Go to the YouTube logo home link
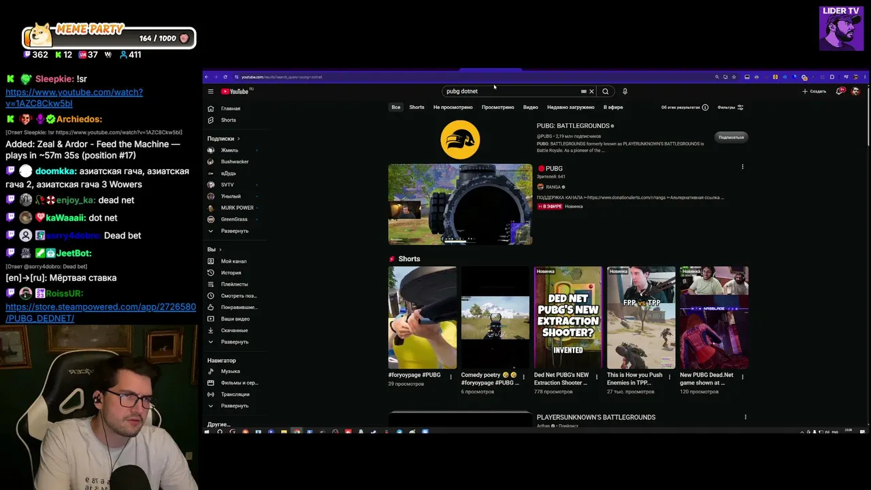Viewport: 871px width, 490px height. point(235,91)
